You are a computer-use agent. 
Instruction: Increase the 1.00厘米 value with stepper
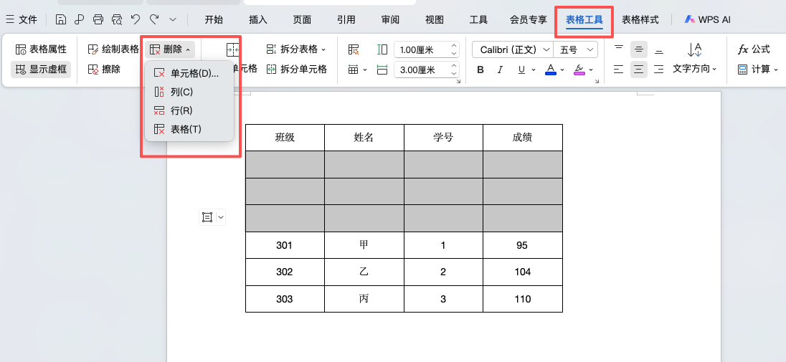click(454, 46)
